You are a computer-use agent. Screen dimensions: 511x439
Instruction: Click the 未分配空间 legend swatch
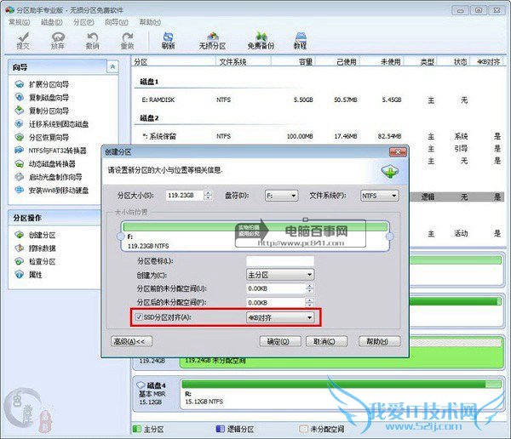coord(303,429)
